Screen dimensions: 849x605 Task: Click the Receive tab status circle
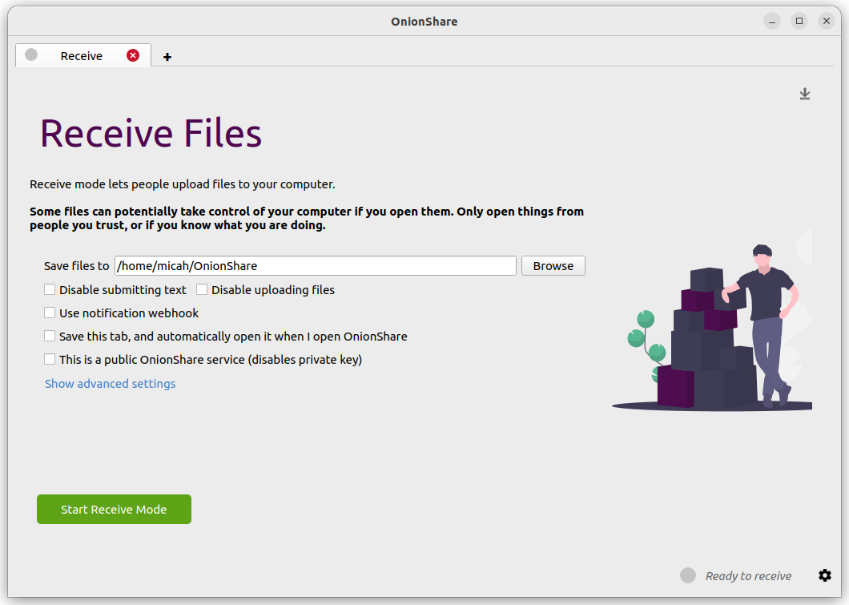(31, 54)
